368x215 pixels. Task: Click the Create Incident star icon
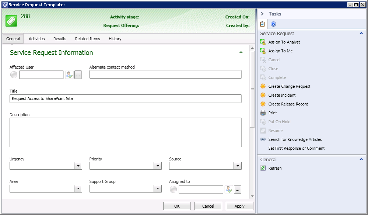(x=263, y=95)
